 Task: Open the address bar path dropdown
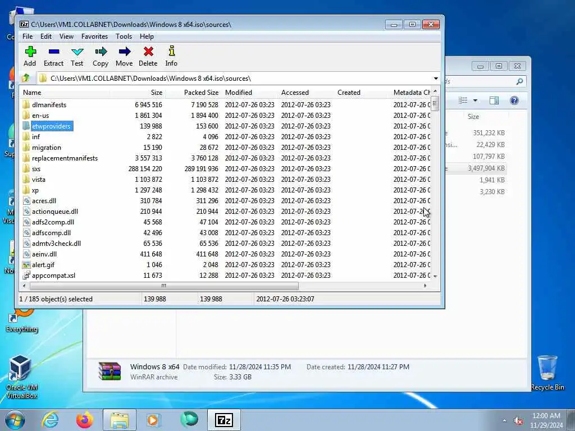(x=436, y=79)
